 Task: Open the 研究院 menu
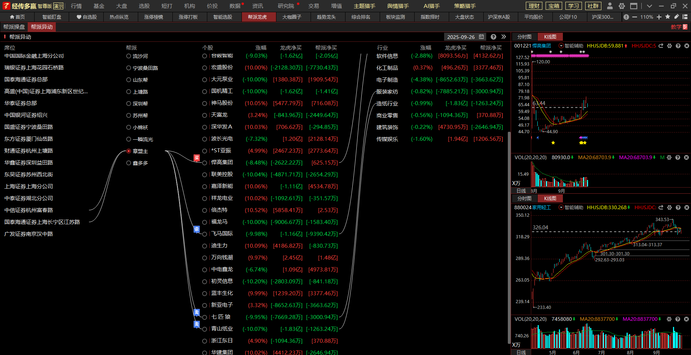286,6
